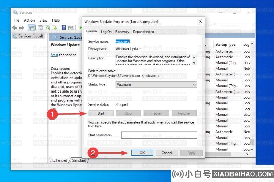This screenshot has height=182, width=274.
Task: Click the 'Stopped' service status text
Action: (x=122, y=104)
